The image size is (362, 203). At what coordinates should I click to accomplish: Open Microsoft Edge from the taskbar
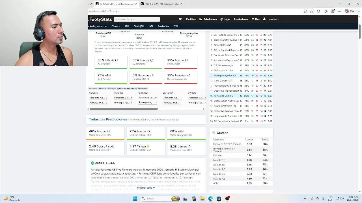(x=210, y=198)
